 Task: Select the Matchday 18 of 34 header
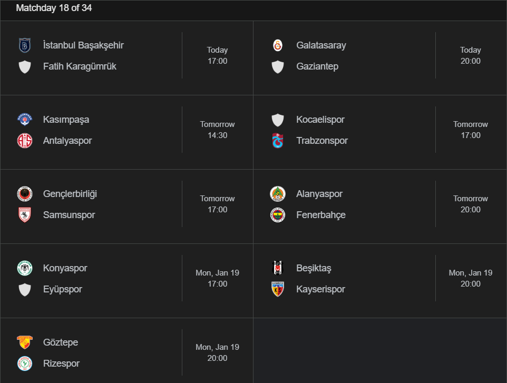(54, 8)
